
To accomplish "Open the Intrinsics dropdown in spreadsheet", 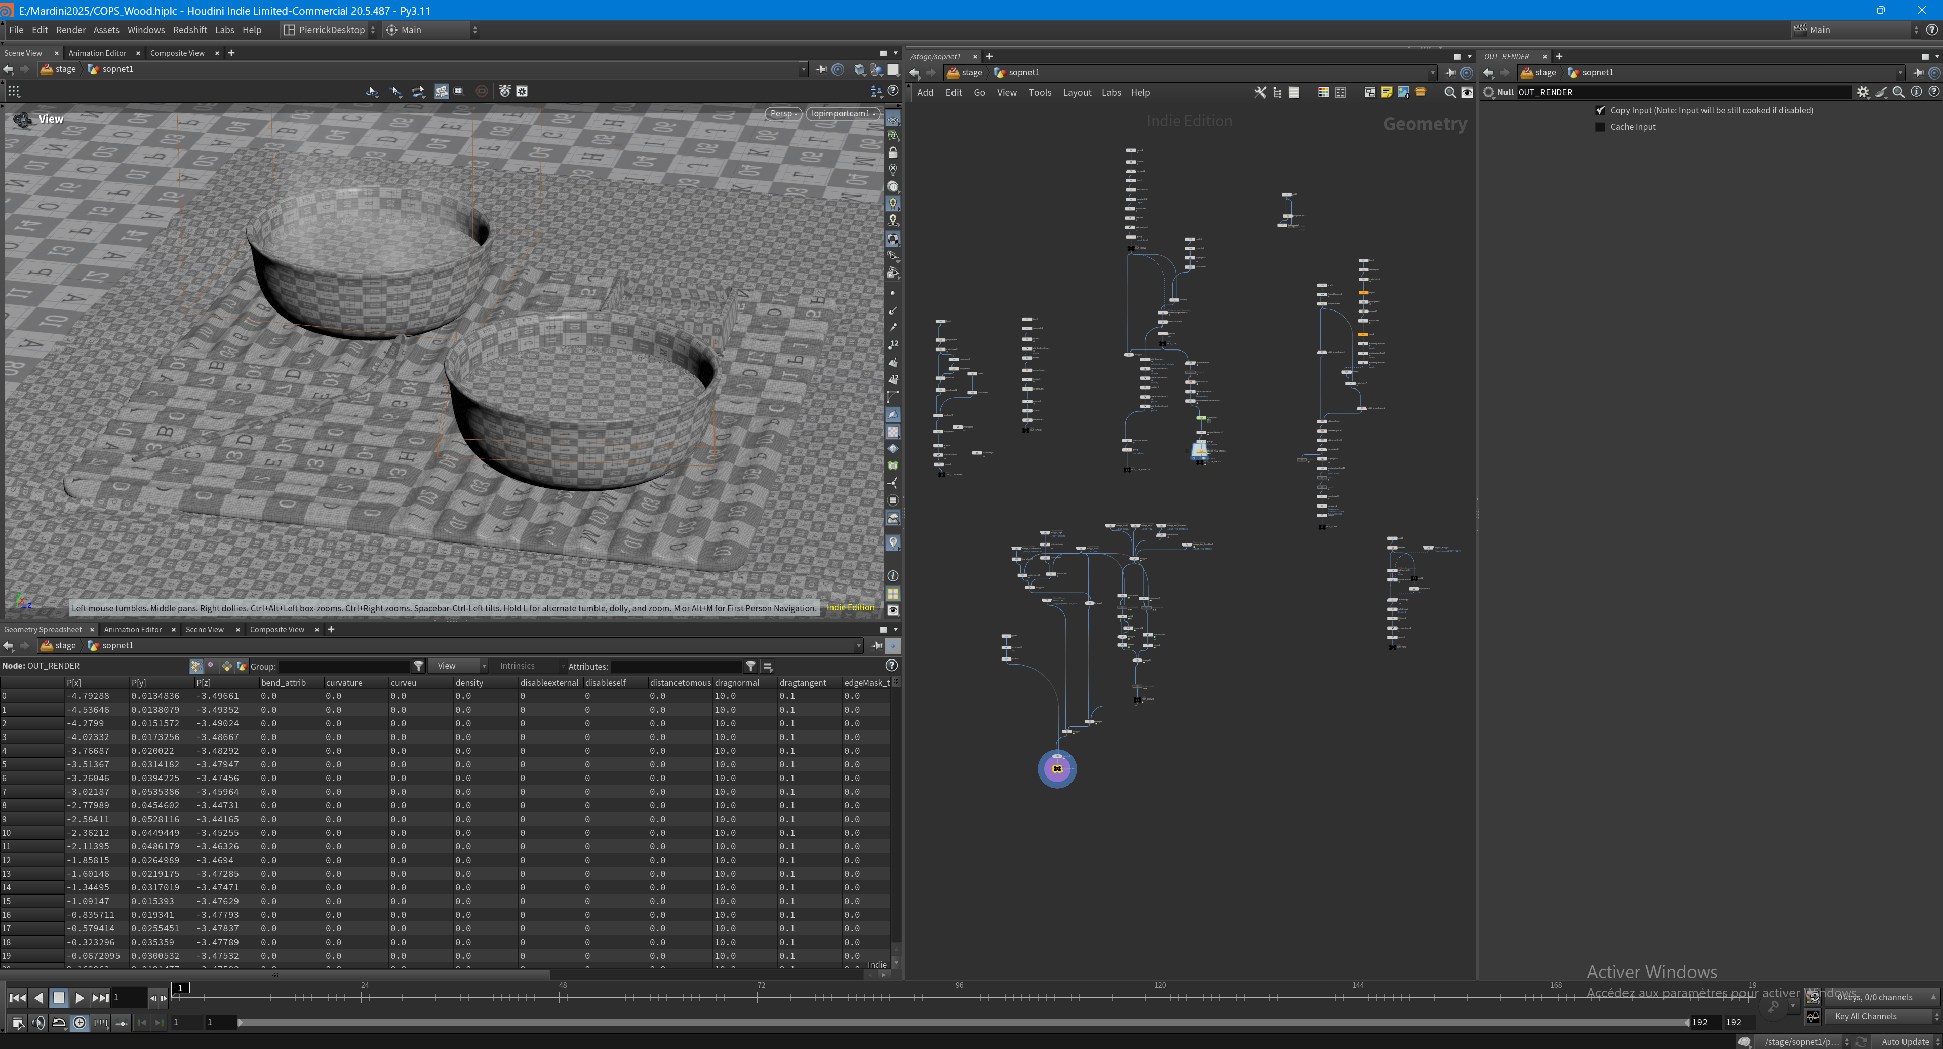I will click(x=531, y=666).
